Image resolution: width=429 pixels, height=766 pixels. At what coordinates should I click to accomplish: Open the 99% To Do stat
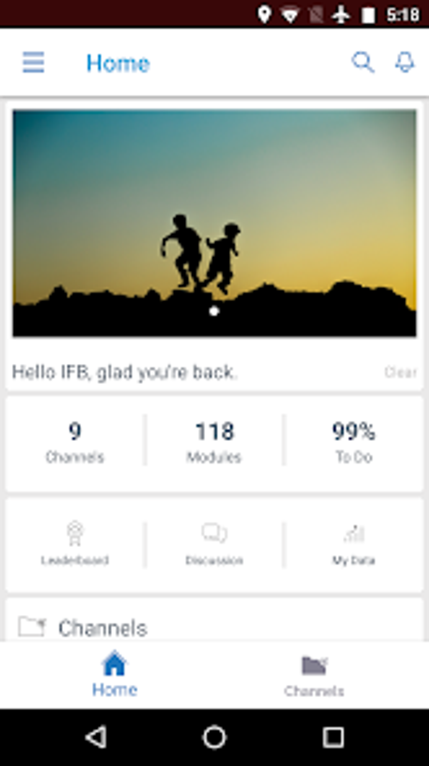[x=354, y=442]
